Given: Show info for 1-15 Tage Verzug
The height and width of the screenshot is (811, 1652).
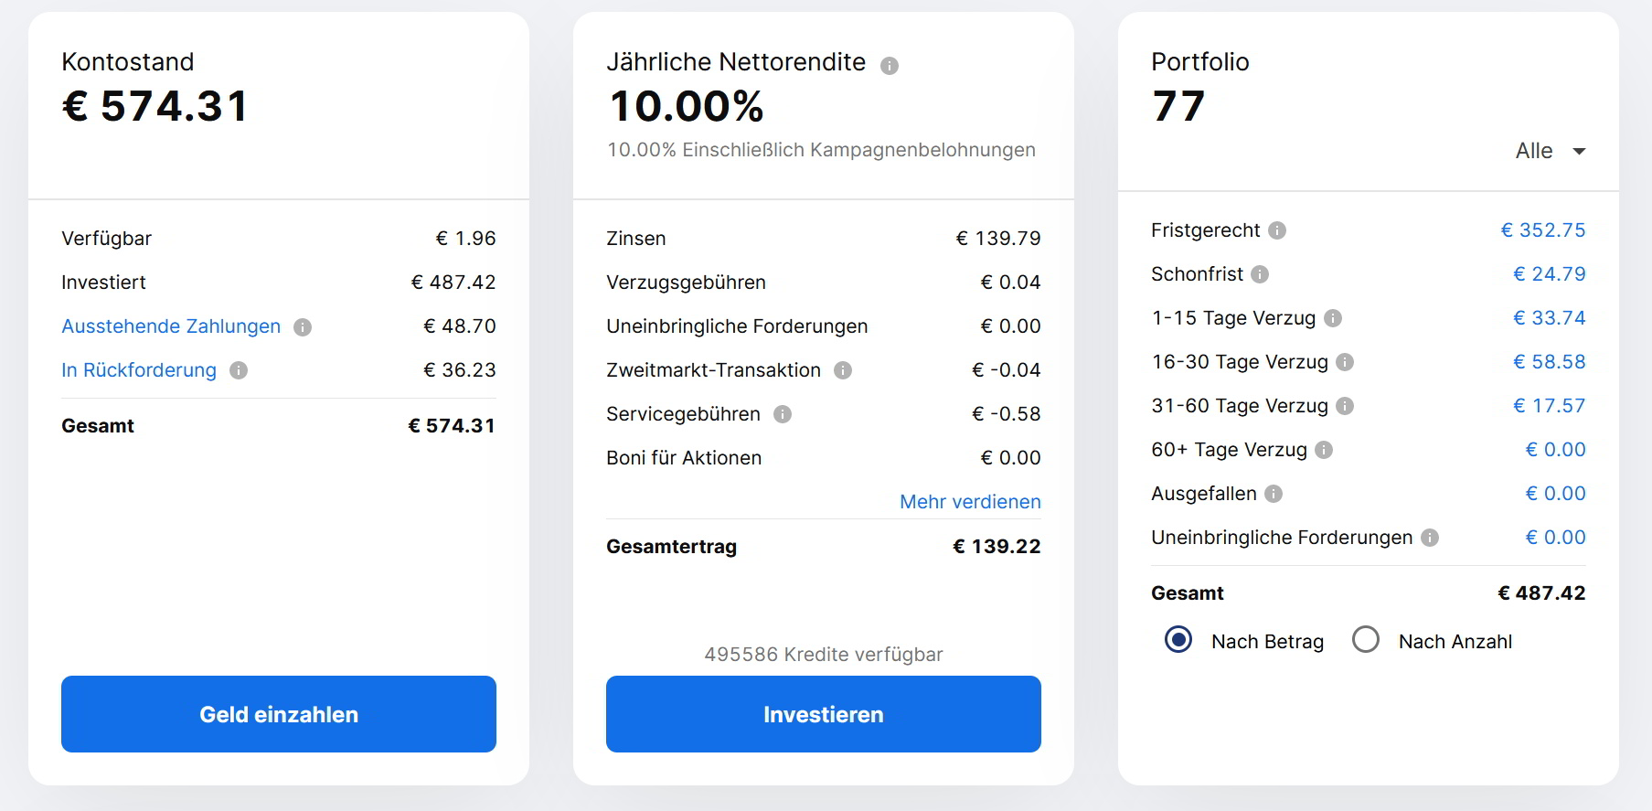Looking at the screenshot, I should (x=1333, y=318).
